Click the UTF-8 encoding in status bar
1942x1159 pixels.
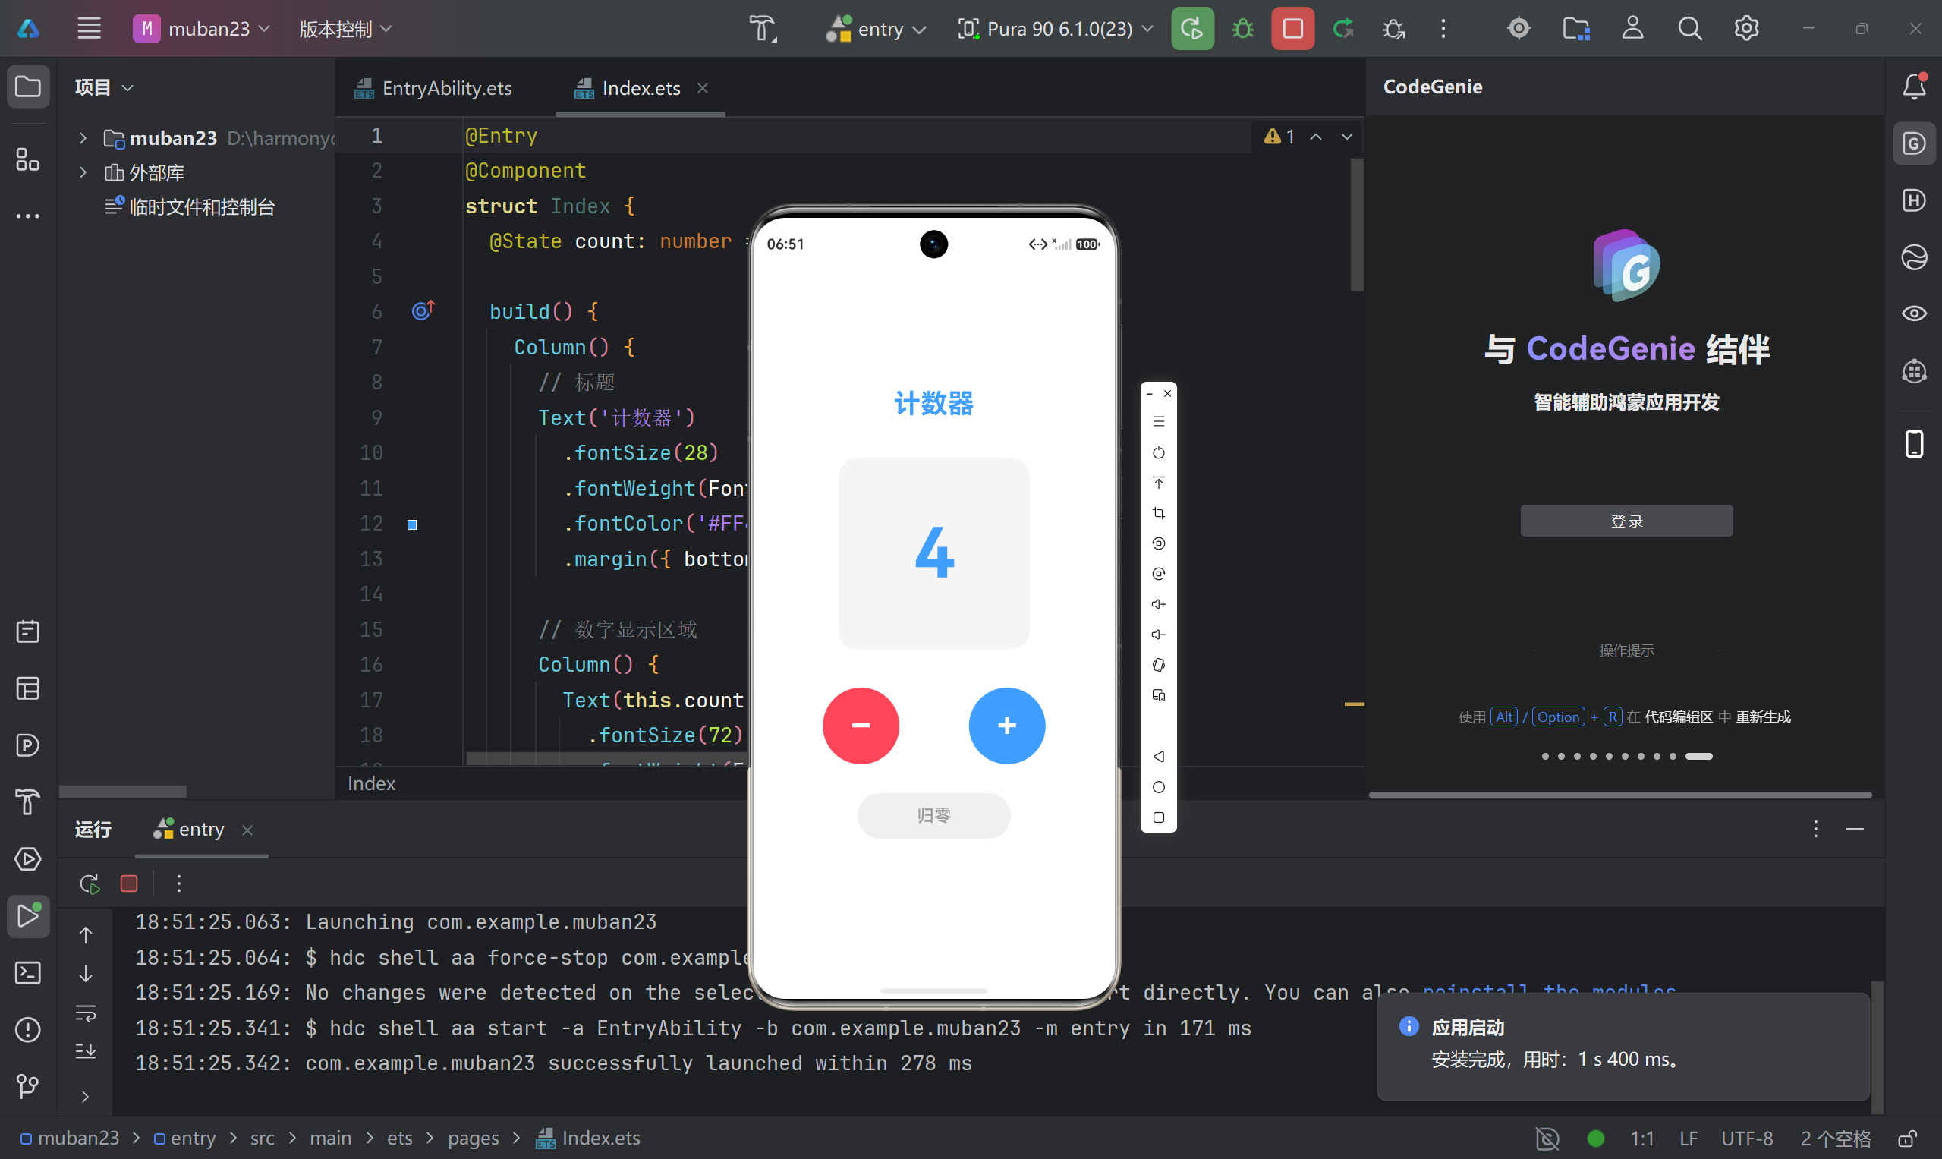point(1747,1139)
